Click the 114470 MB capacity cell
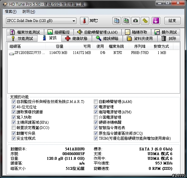187x178 pixels. pos(58,53)
